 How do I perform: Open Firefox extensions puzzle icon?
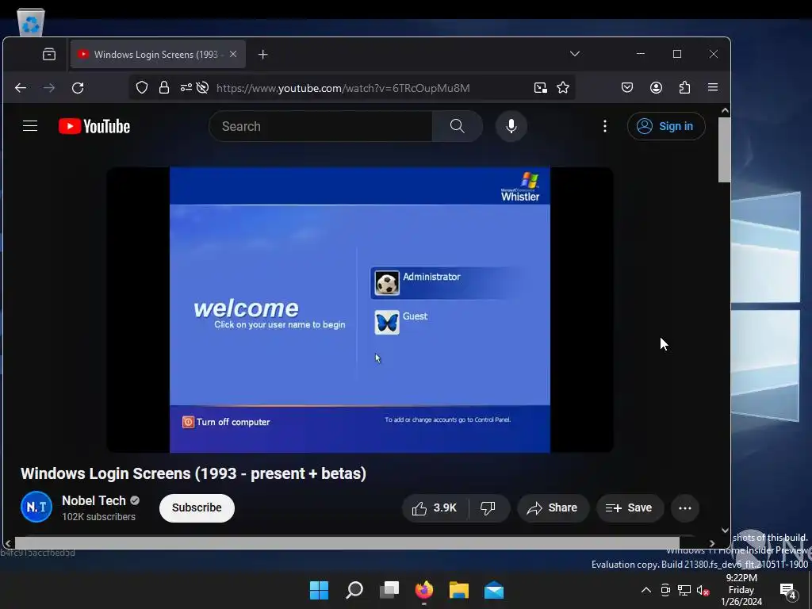coord(684,87)
